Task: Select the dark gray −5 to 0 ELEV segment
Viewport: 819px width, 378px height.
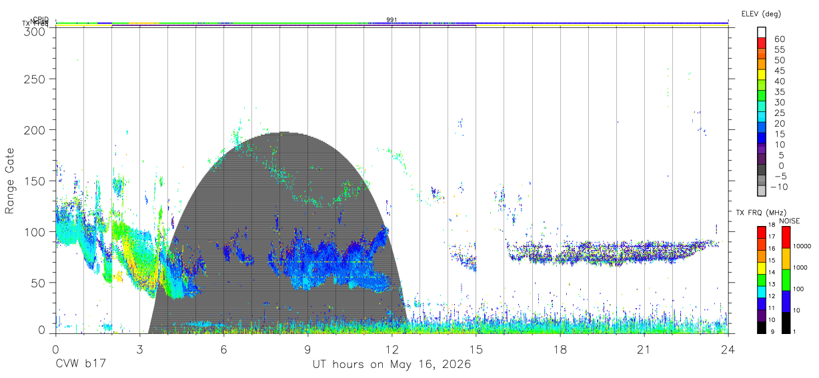Action: point(762,171)
